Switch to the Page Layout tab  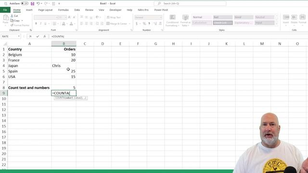pyautogui.click(x=45, y=10)
